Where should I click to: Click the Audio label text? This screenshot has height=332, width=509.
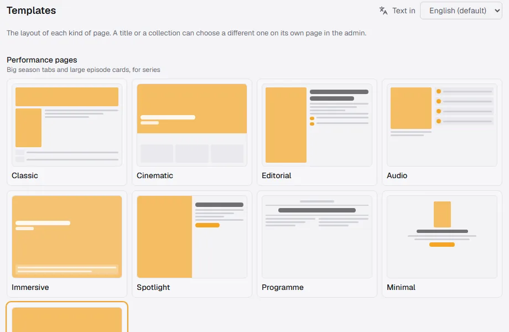(x=397, y=175)
